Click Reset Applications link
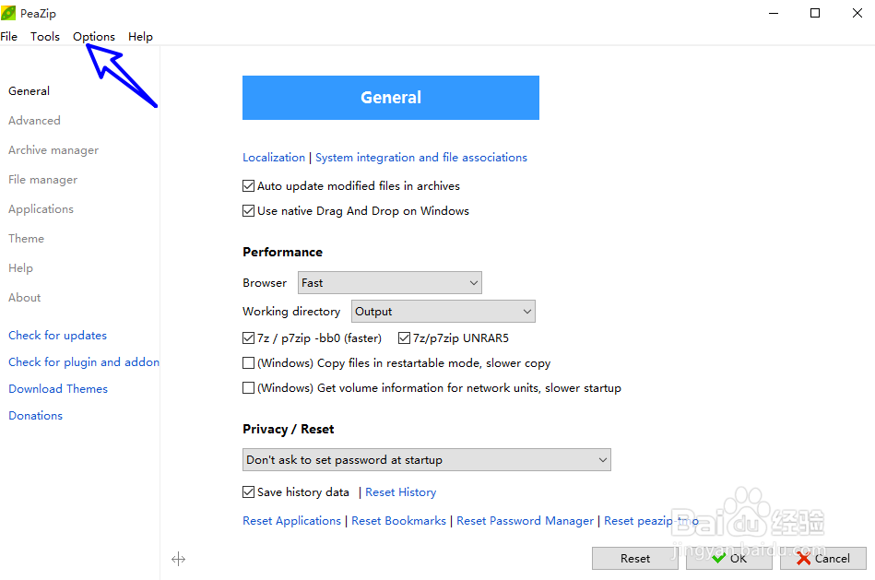 292,521
